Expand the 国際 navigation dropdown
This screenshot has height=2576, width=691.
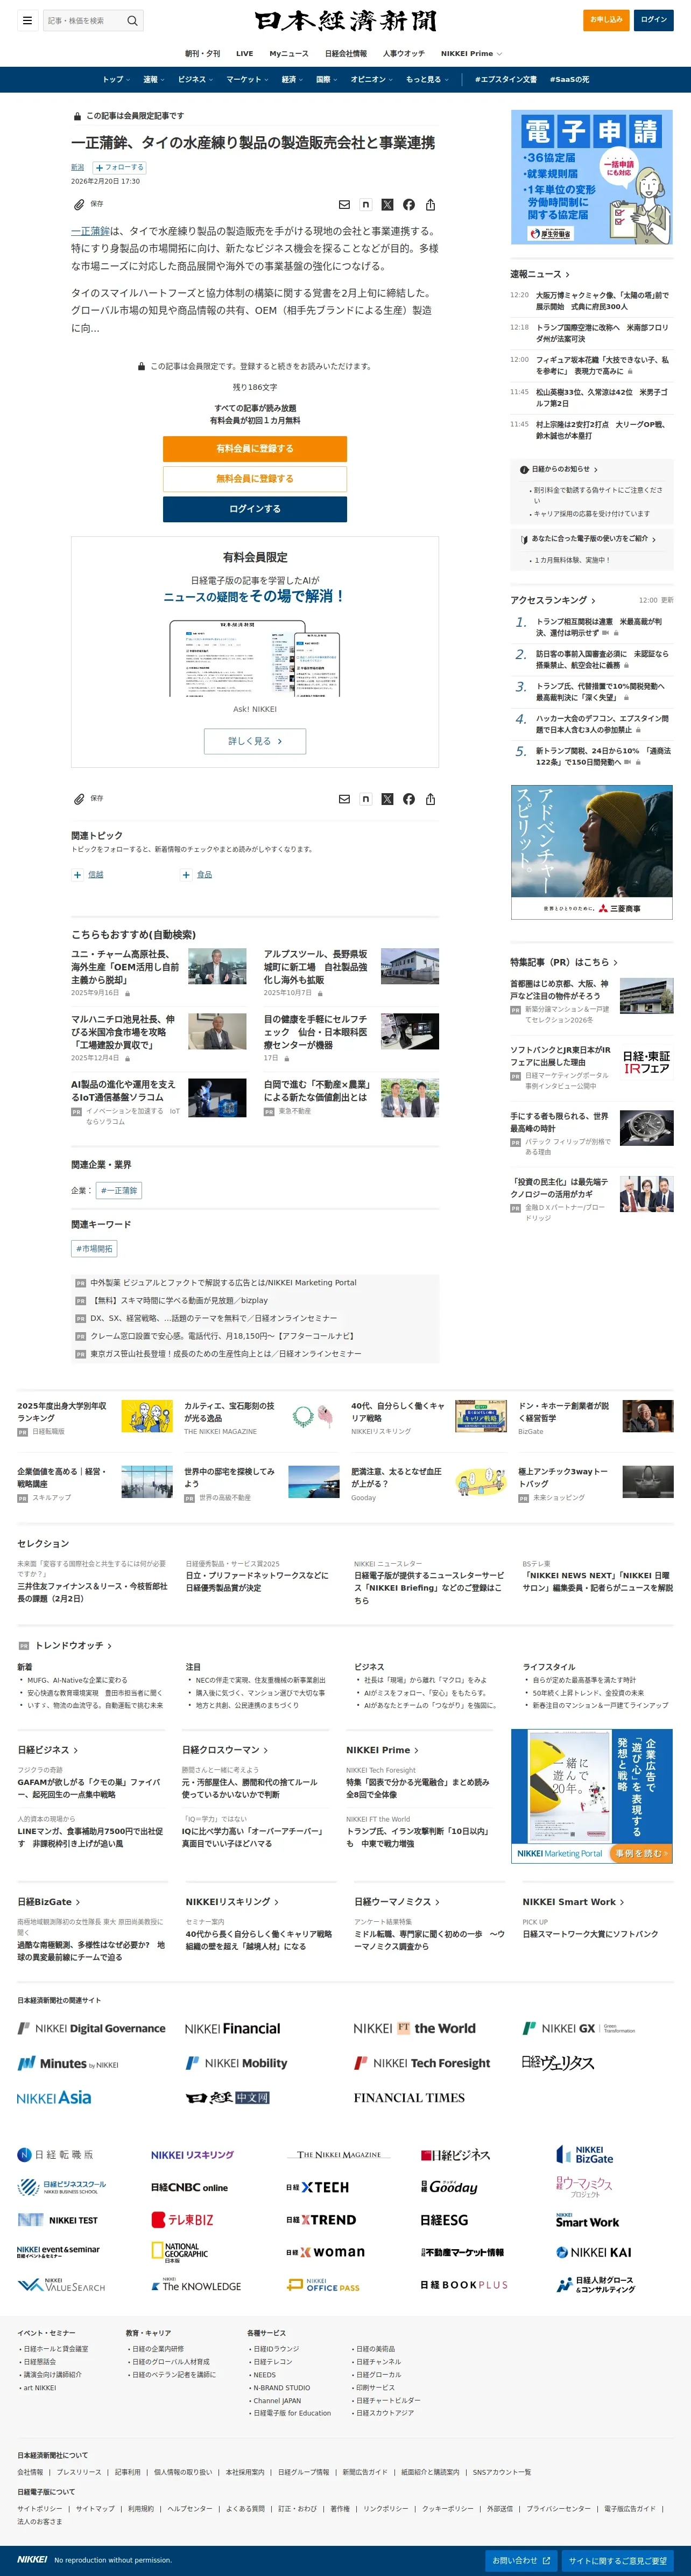pos(327,80)
